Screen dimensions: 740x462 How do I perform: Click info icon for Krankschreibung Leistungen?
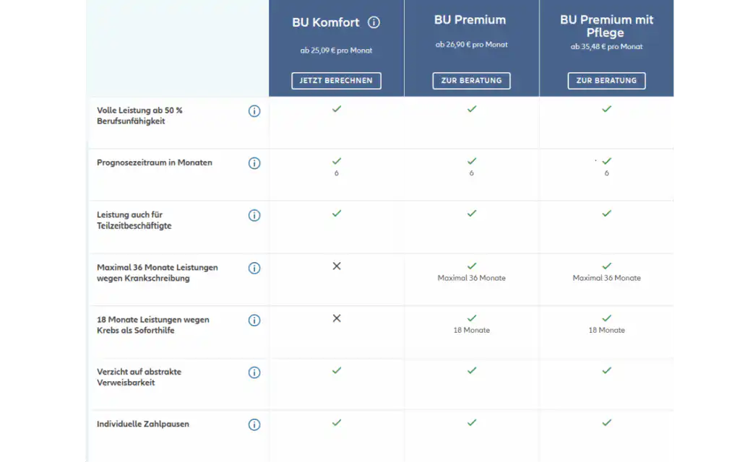pos(254,268)
